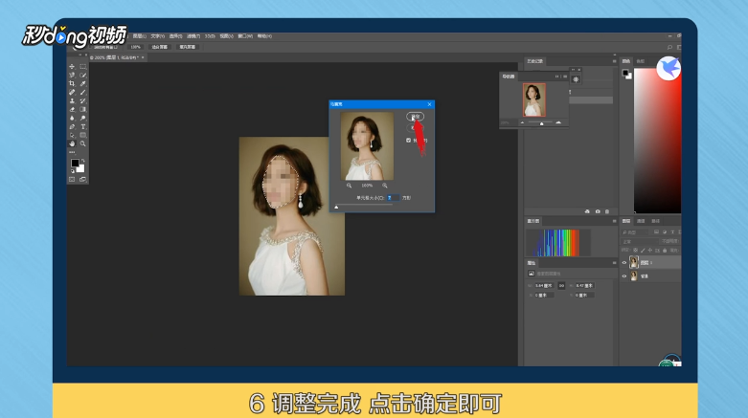Toggle lock image pixels brush icon
This screenshot has width=748, height=418.
point(643,251)
